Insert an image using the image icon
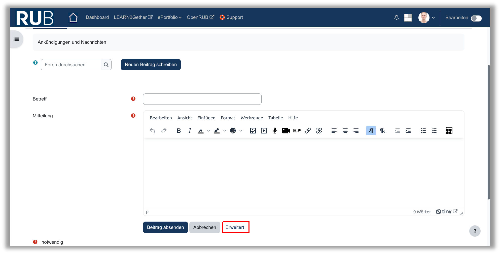501x254 pixels. pyautogui.click(x=253, y=131)
